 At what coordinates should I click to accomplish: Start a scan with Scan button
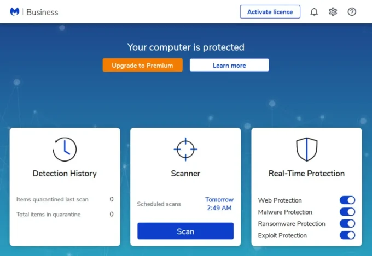pyautogui.click(x=185, y=231)
